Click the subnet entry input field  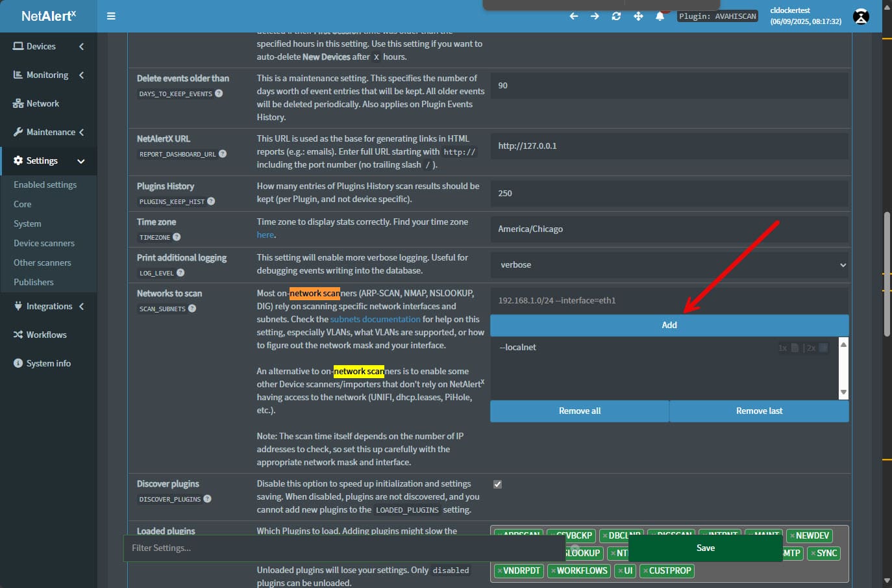669,301
